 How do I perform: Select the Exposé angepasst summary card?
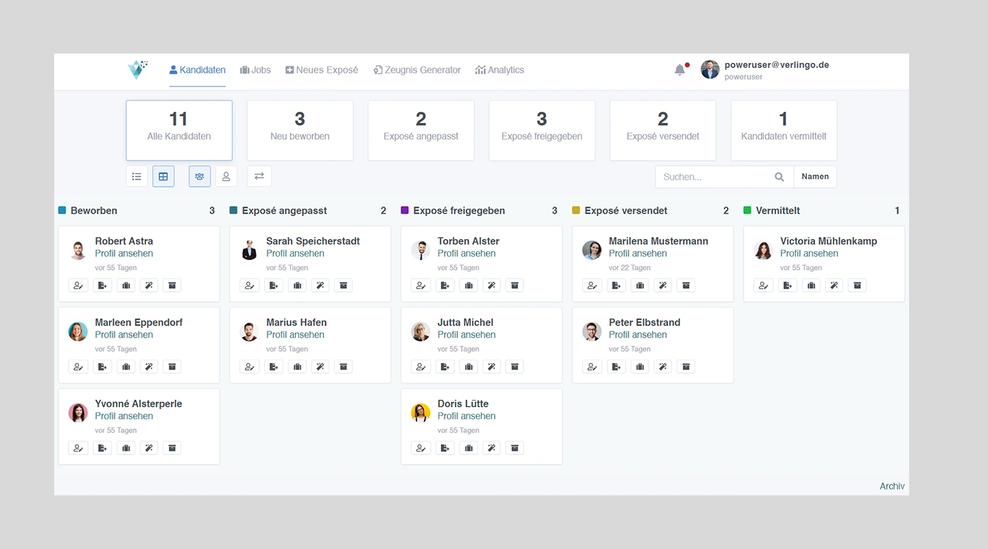421,130
